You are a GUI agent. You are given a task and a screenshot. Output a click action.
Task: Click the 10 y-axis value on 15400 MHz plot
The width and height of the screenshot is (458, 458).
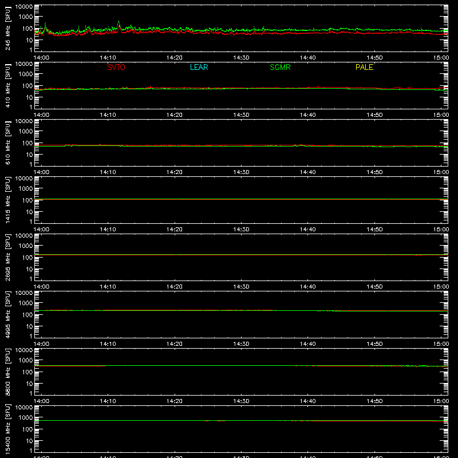[29, 441]
